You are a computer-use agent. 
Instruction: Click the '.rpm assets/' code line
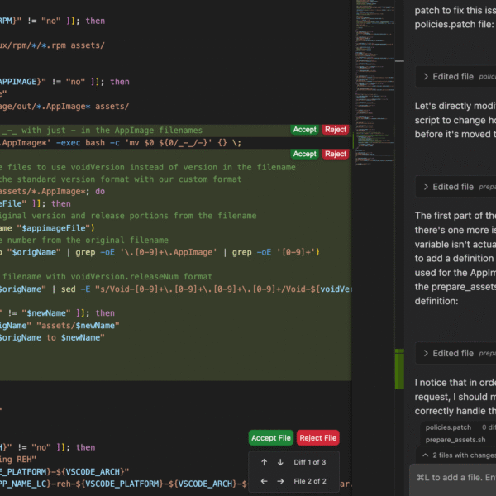click(x=52, y=45)
